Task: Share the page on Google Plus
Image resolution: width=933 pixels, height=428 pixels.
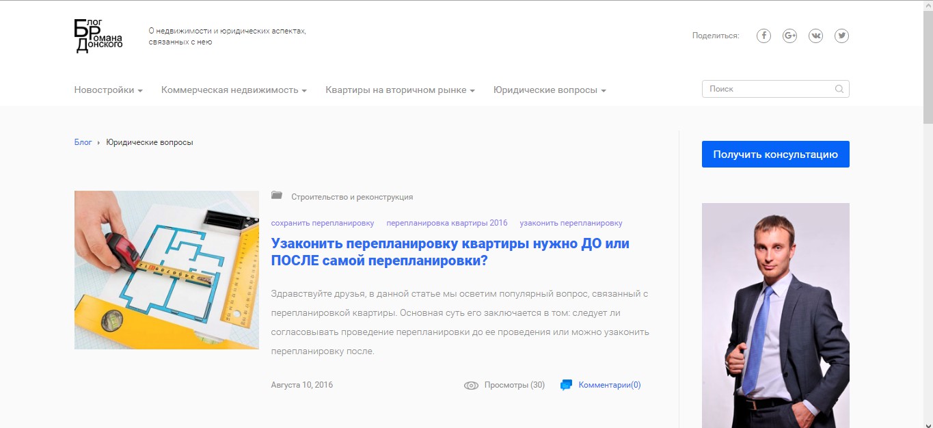Action: pos(789,36)
